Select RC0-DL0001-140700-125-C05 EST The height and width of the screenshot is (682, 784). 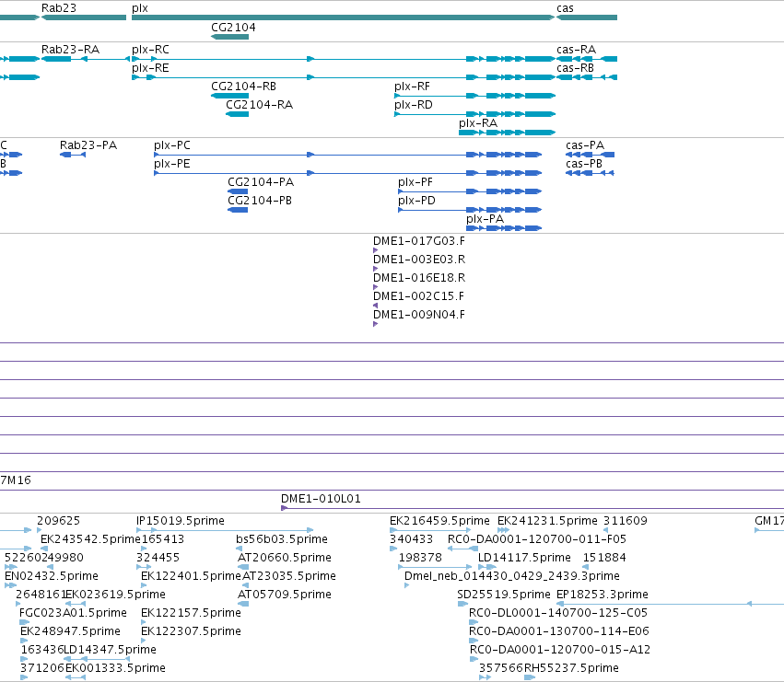(474, 622)
